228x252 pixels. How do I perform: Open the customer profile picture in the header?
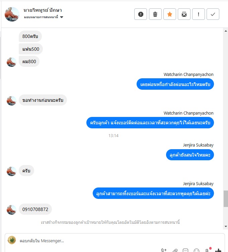coord(12,14)
